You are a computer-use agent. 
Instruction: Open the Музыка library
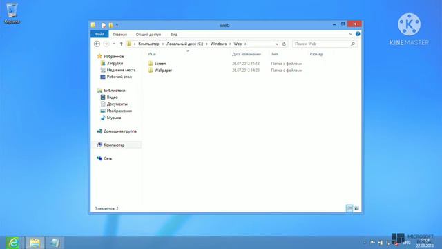[113, 118]
